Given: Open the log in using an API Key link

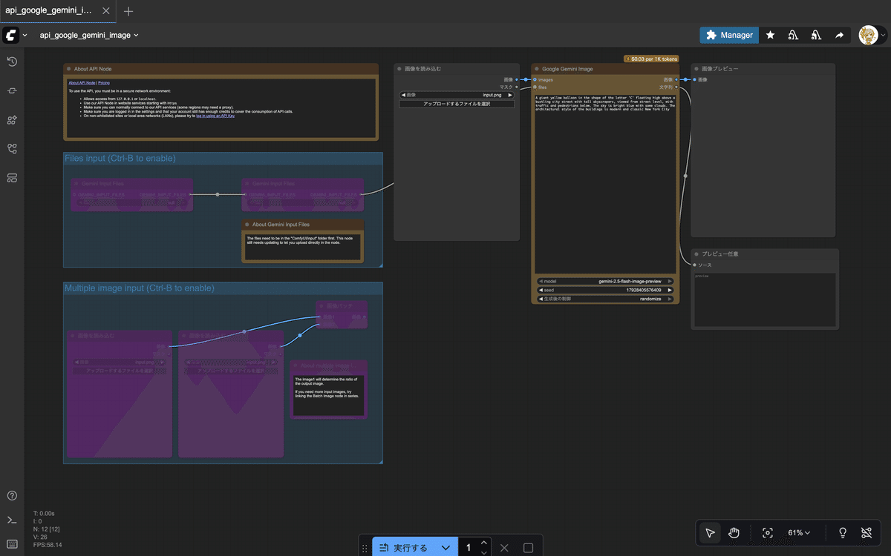Looking at the screenshot, I should (215, 116).
